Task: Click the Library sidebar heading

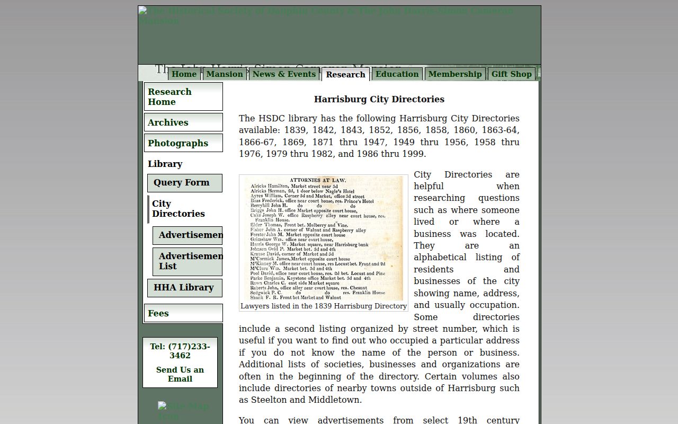Action: 165,164
